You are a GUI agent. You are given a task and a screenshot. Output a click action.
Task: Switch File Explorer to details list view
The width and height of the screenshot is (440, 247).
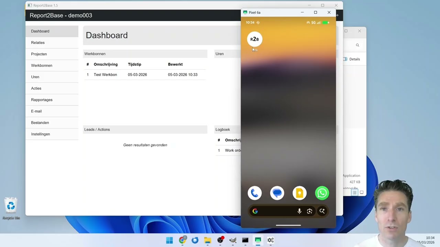(354, 192)
